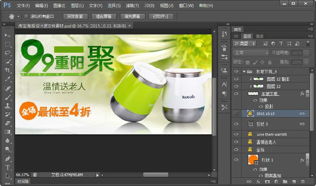Toggle layer filtering switch on or off
This screenshot has width=316, height=186.
(308, 43)
